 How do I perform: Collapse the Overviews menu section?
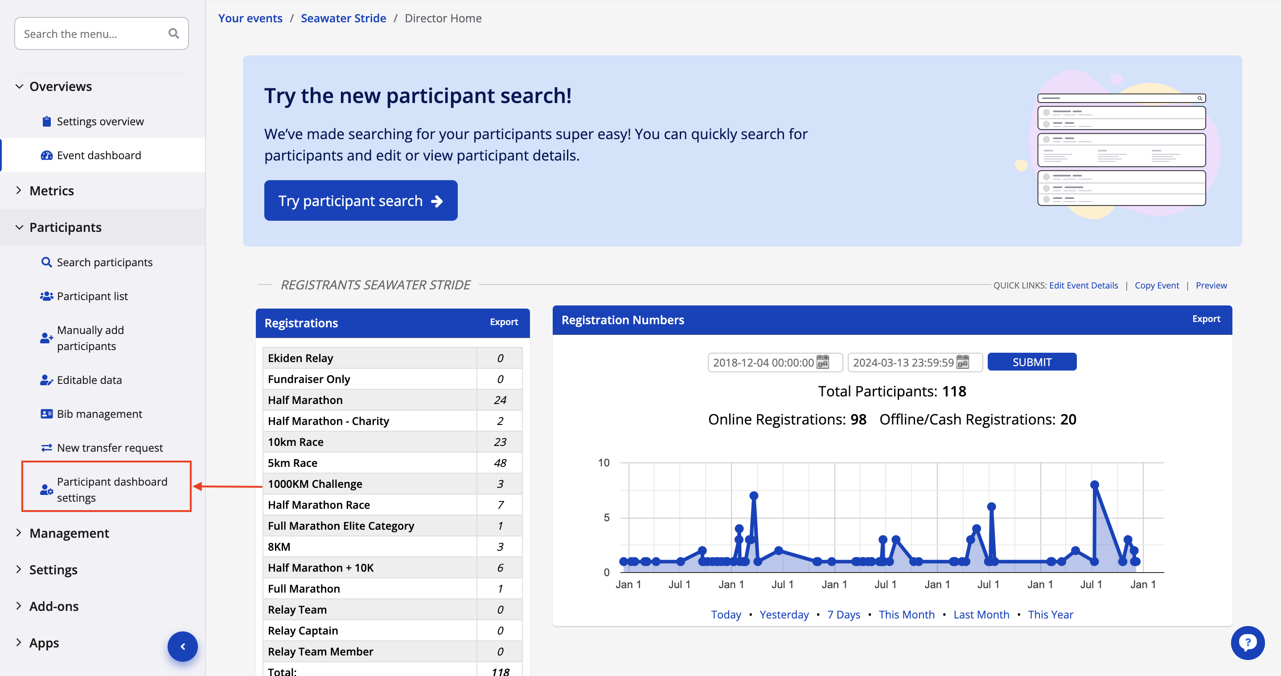[x=20, y=87]
